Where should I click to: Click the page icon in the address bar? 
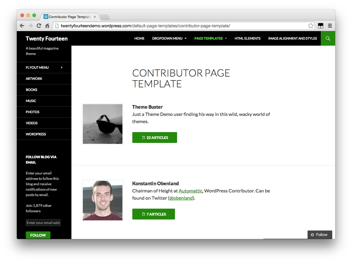[x=57, y=26]
